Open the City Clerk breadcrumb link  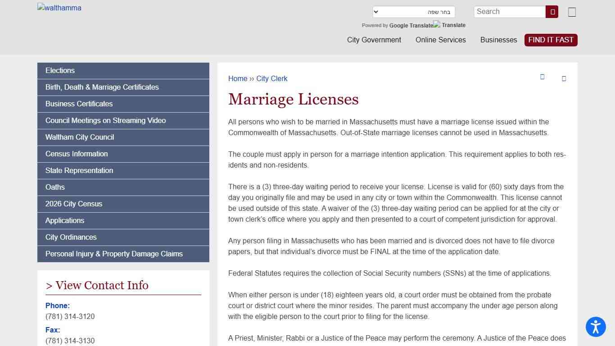coord(272,78)
